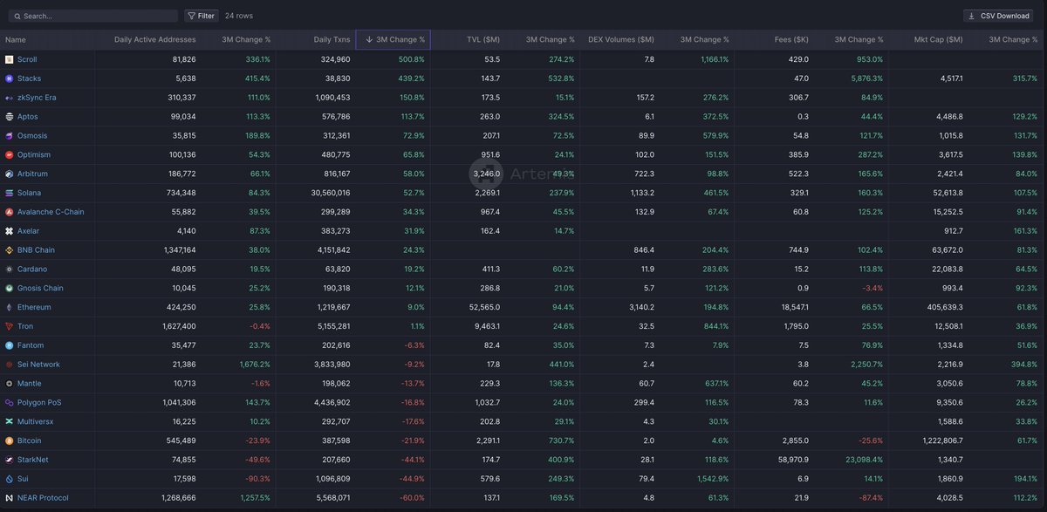Click the zkSync Era chain icon
Screen dimensions: 1047x512
[10, 98]
